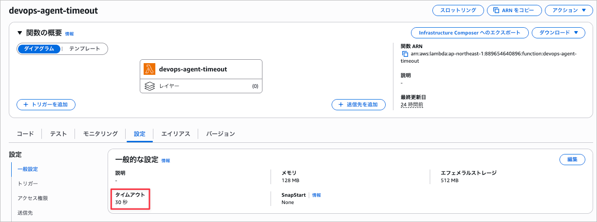Switch to the テスト tab
Screen dimensions: 597x222
tap(58, 134)
